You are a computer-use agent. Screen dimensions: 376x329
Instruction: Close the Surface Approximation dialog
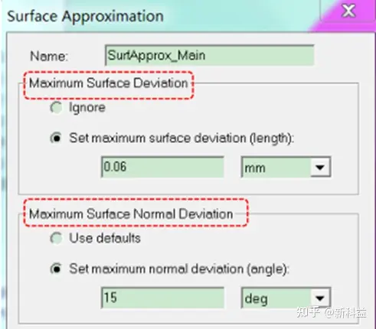(348, 11)
